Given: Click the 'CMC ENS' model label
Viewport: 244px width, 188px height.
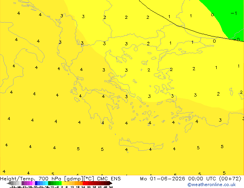Looking at the screenshot, I should point(109,179).
